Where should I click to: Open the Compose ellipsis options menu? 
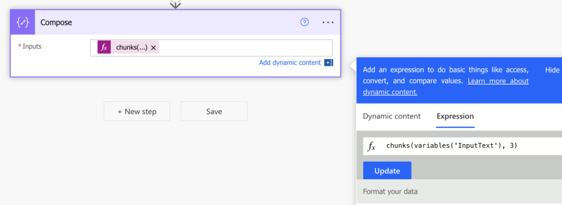(328, 22)
